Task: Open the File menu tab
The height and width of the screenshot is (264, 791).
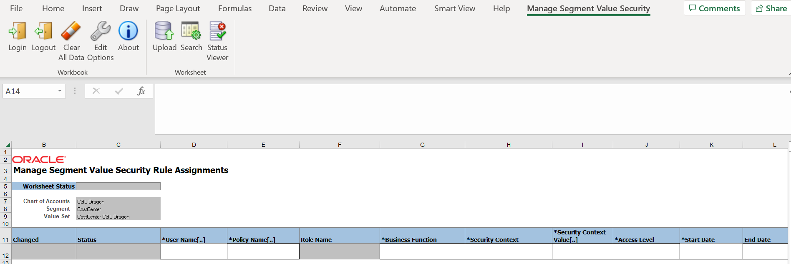Action: click(16, 8)
